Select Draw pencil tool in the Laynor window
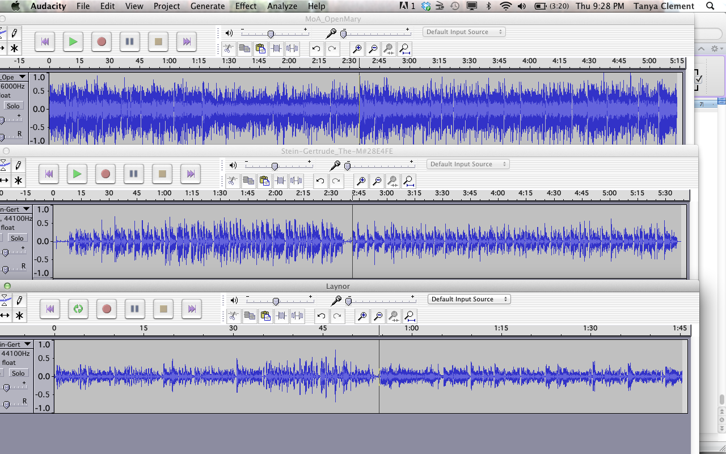Image resolution: width=726 pixels, height=454 pixels. [x=19, y=300]
